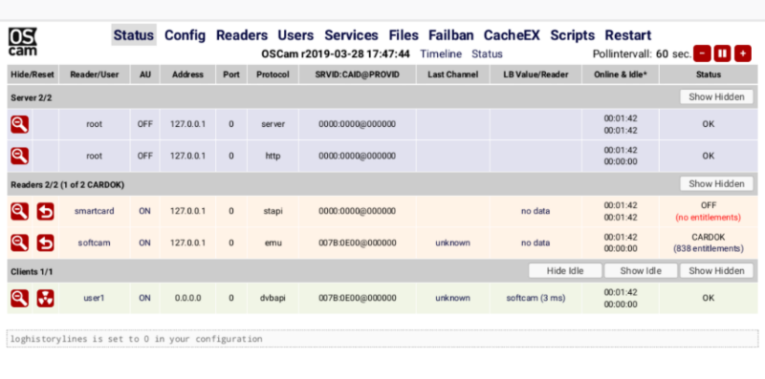Open the 838 entitlements link
This screenshot has width=765, height=379.
tap(708, 248)
